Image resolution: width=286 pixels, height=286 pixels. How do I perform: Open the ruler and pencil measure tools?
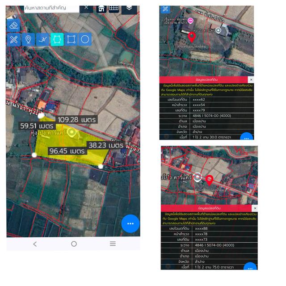[14, 40]
